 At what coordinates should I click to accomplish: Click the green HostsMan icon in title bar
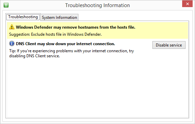coord(6,5)
